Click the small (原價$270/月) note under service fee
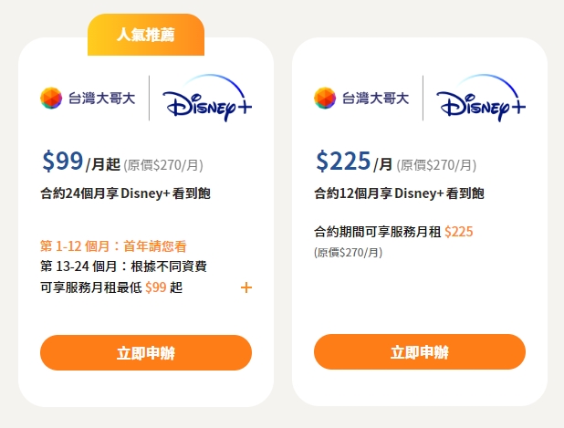Image resolution: width=564 pixels, height=428 pixels. pos(348,253)
